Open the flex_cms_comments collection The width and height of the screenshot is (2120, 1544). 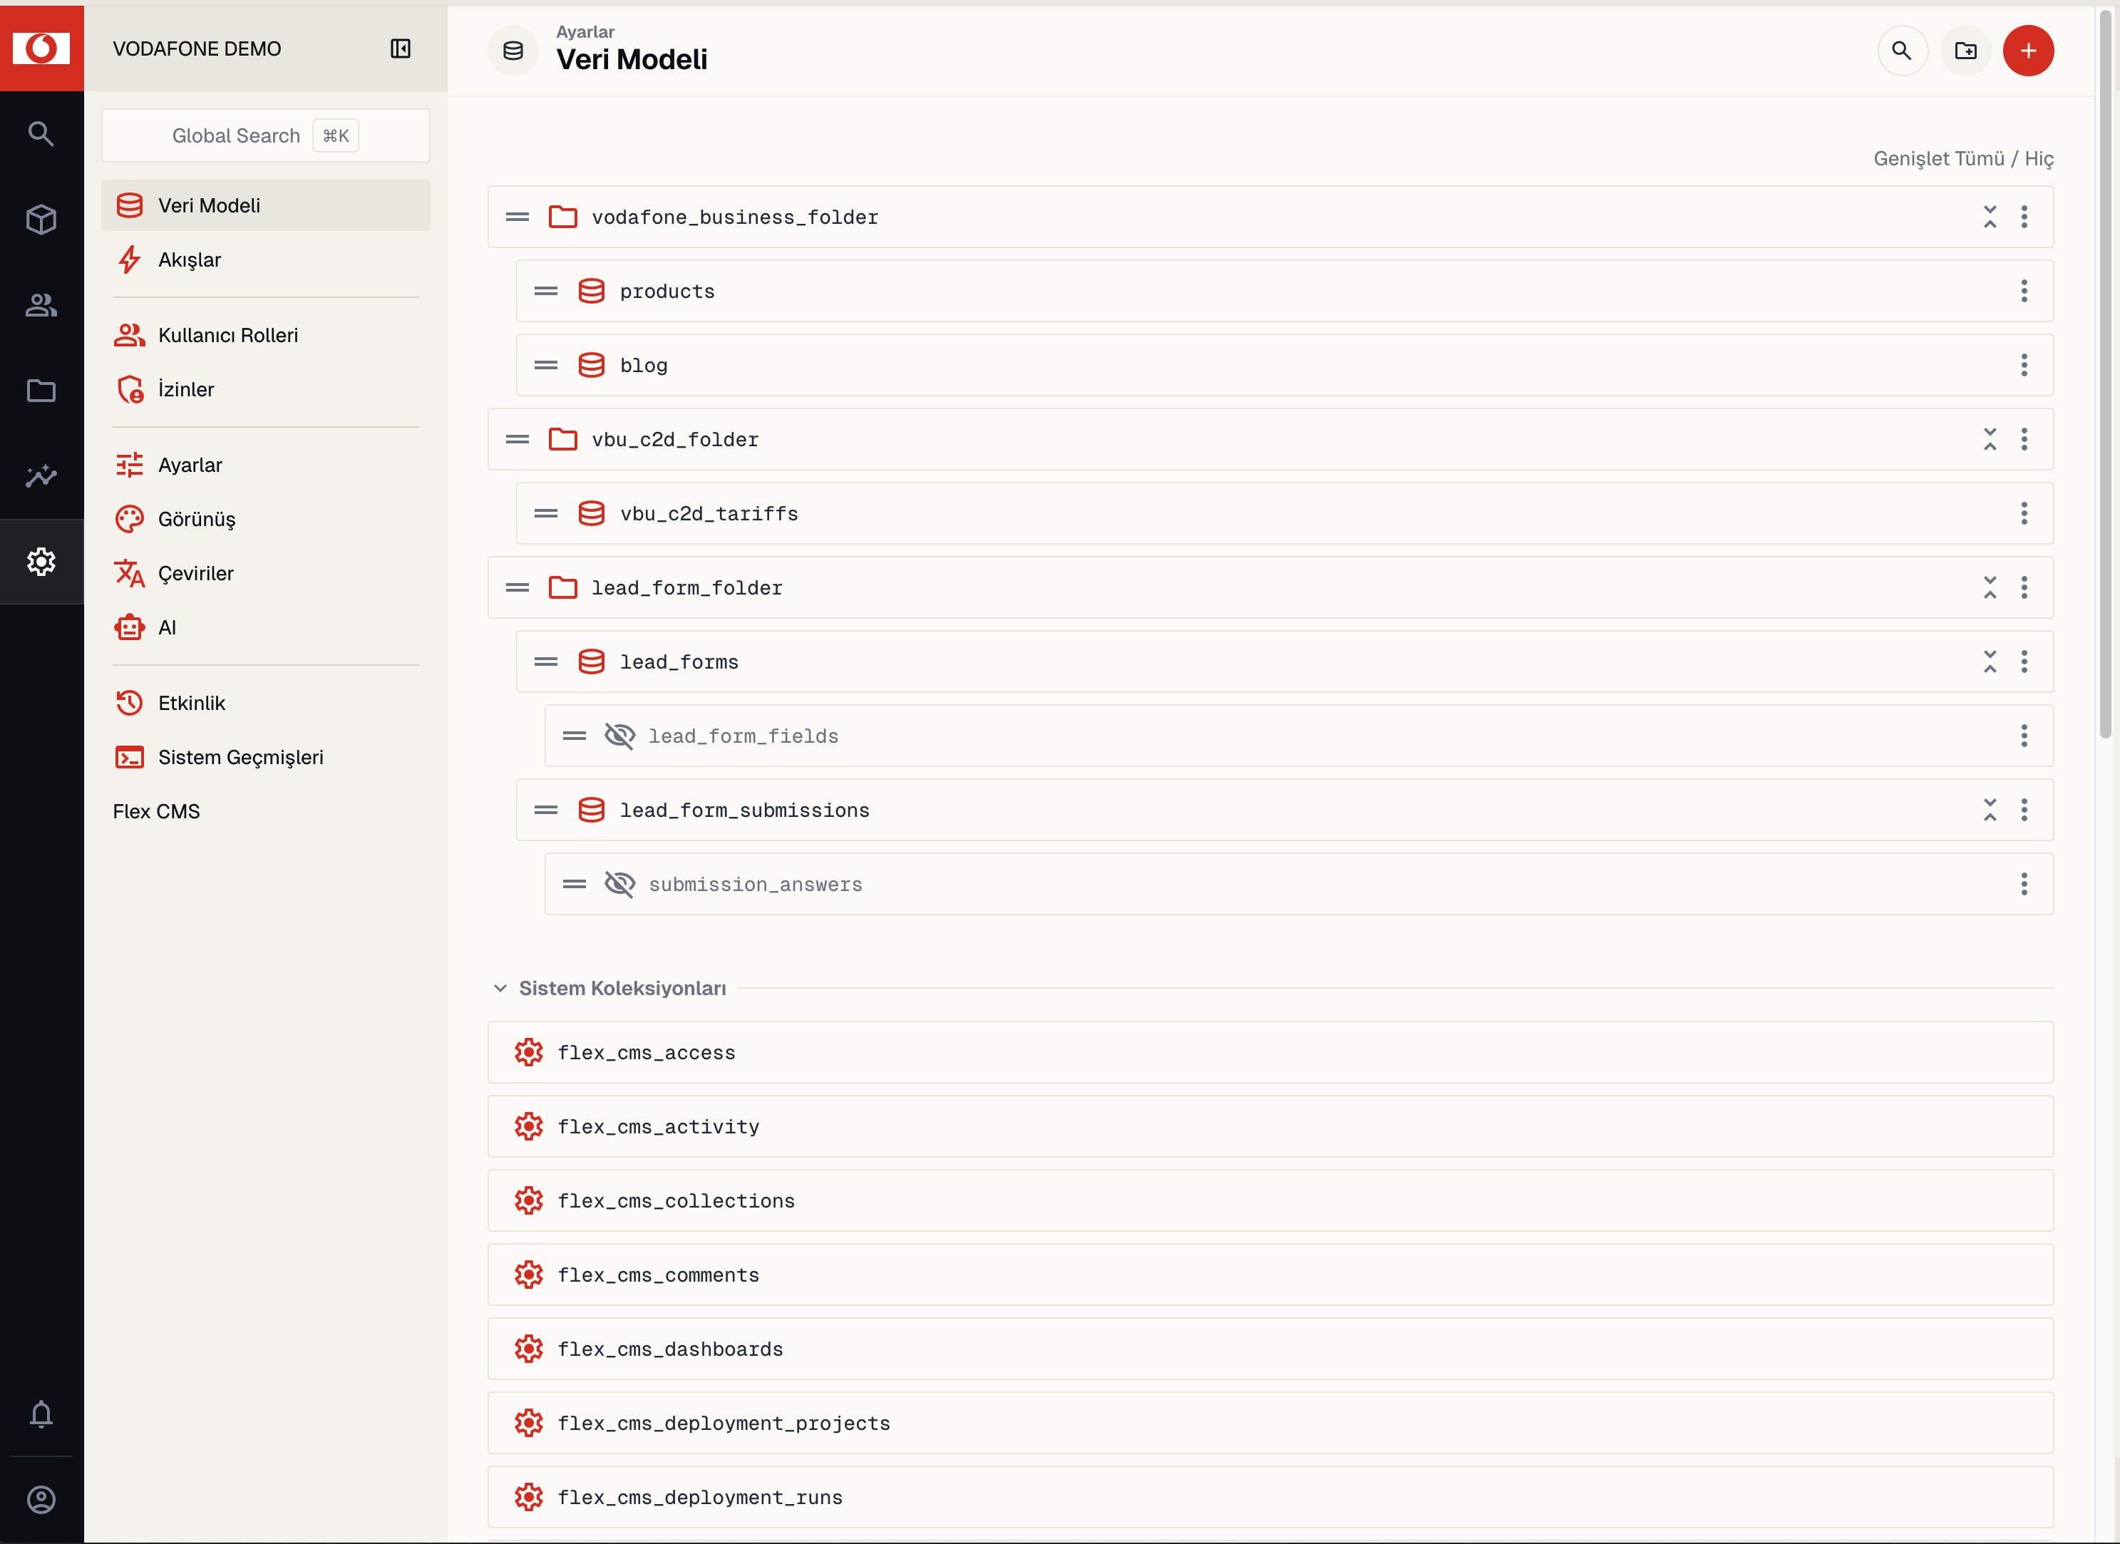(1270, 1275)
